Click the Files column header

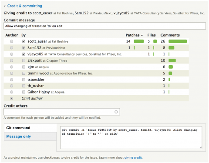coord(152,35)
